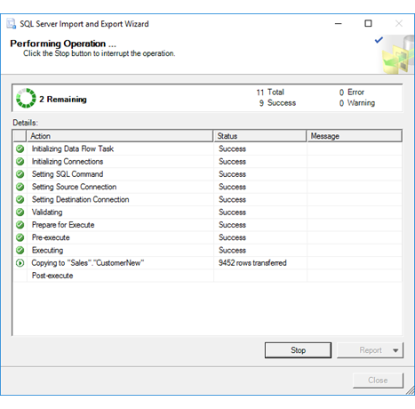415x409 pixels.
Task: Select the Copying to Sales.CustomerNew row text
Action: pyautogui.click(x=88, y=263)
